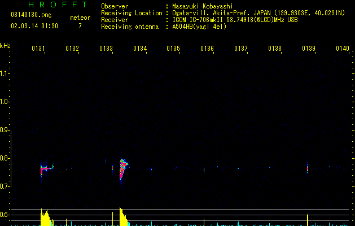Click the 0.8 kHz frequency label
Image resolution: width=355 pixels, height=226 pixels.
click(5, 158)
